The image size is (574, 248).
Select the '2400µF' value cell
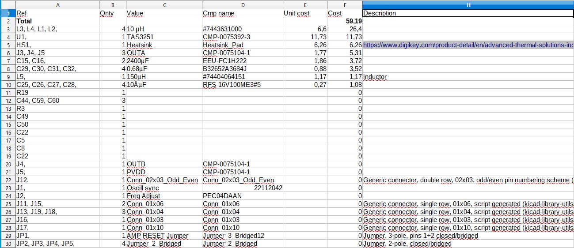pyautogui.click(x=164, y=61)
